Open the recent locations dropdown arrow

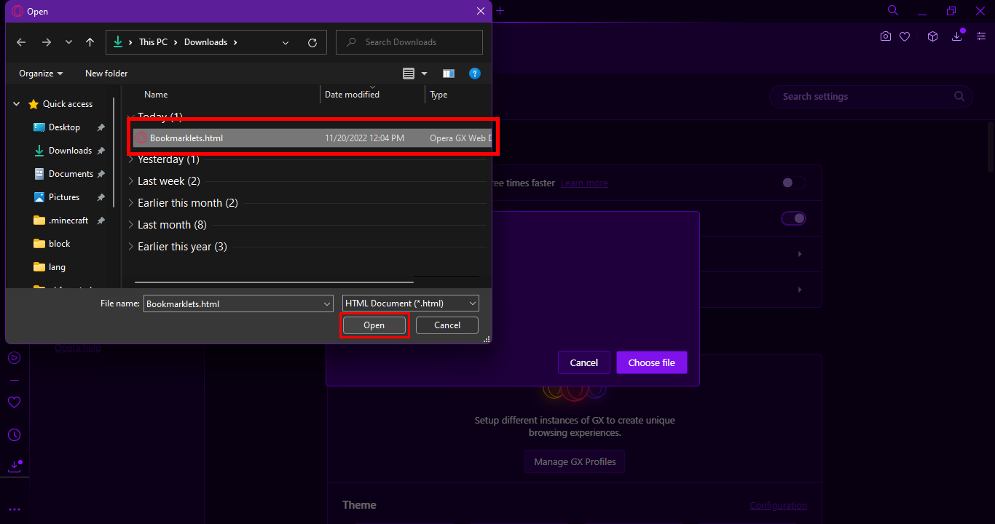point(68,42)
